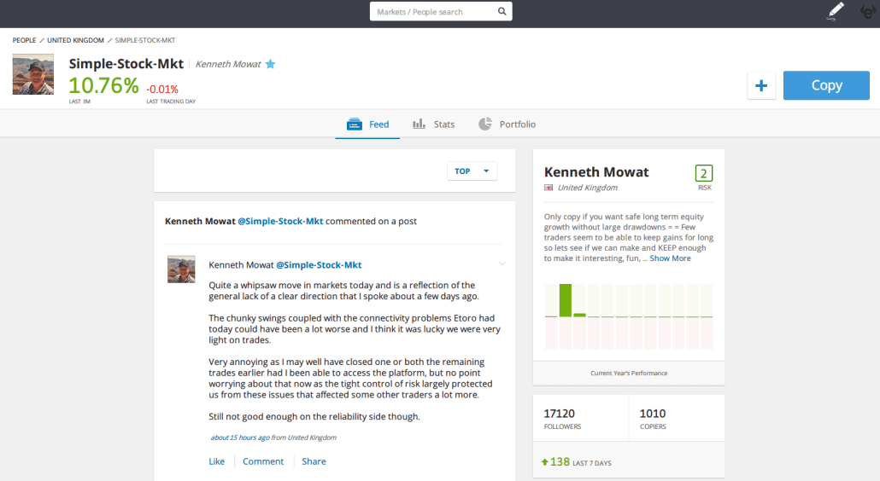This screenshot has height=481, width=880.
Task: Click @Simple-Stock-Mkt link above post text
Action: tap(319, 265)
